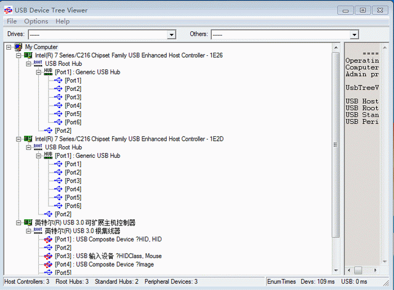Open the Help menu
This screenshot has width=394, height=290.
[x=63, y=22]
